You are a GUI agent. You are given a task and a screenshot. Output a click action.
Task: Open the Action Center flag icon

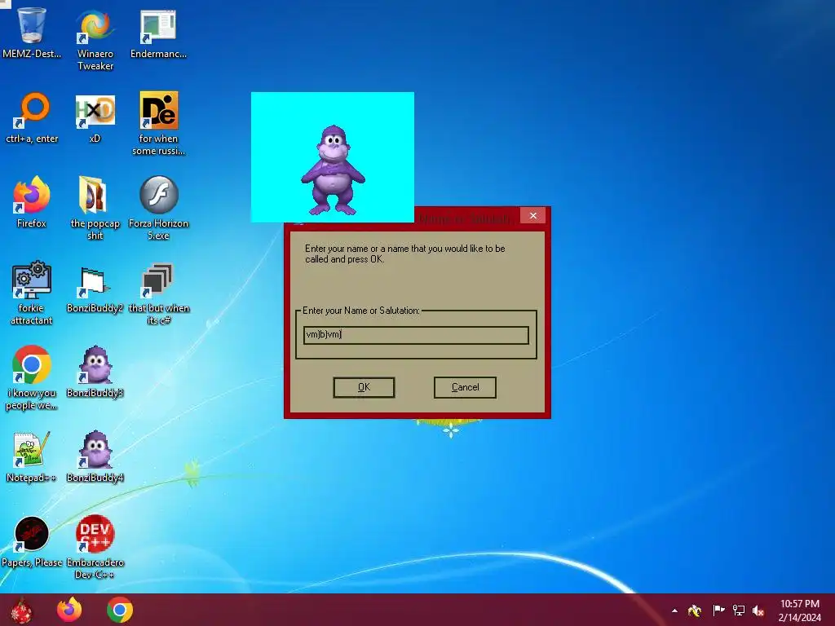(x=718, y=610)
